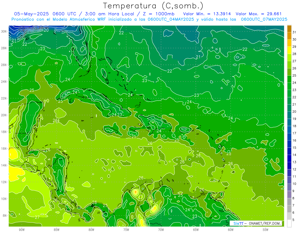Click the colorbar scale label 25
Viewport: 301px width, 233px height.
[x=294, y=75]
